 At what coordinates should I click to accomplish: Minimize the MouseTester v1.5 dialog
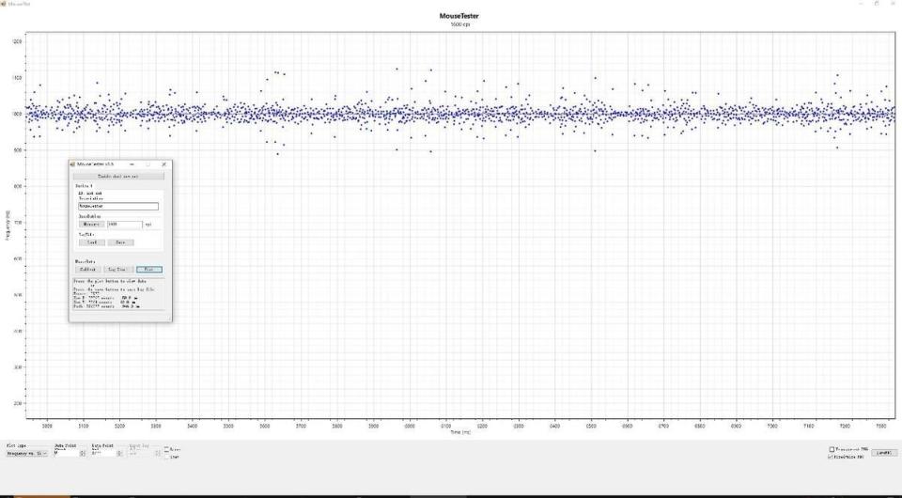pyautogui.click(x=132, y=164)
